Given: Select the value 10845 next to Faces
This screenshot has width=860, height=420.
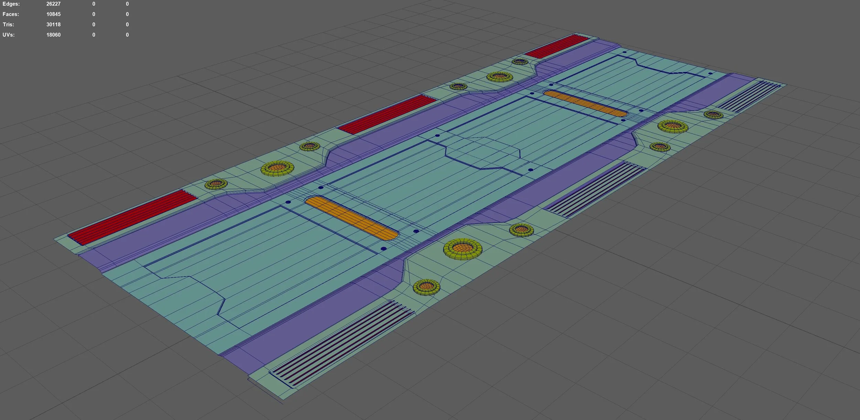Looking at the screenshot, I should [x=53, y=14].
